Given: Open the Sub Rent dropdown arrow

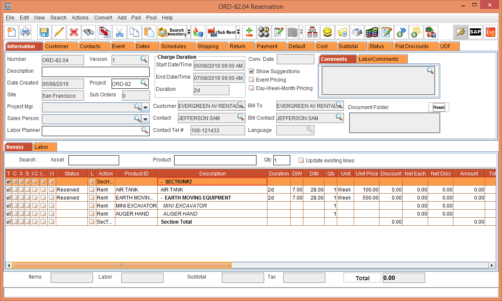Looking at the screenshot, I should tap(238, 32).
